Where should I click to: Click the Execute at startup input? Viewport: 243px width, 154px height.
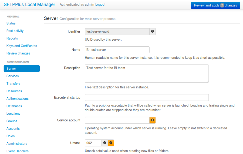147,97
